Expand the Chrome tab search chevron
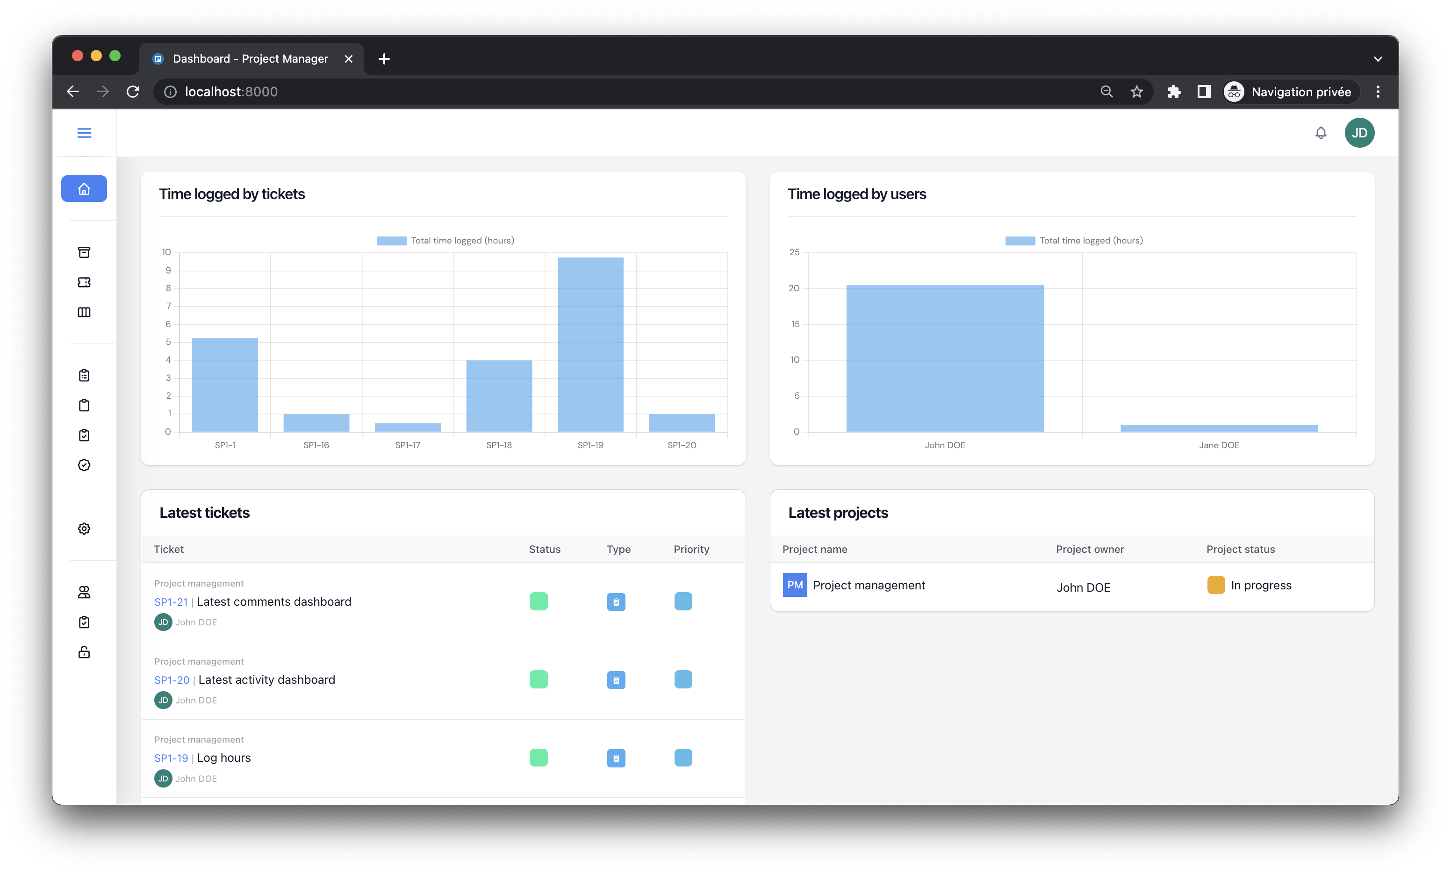Image resolution: width=1451 pixels, height=874 pixels. tap(1378, 59)
